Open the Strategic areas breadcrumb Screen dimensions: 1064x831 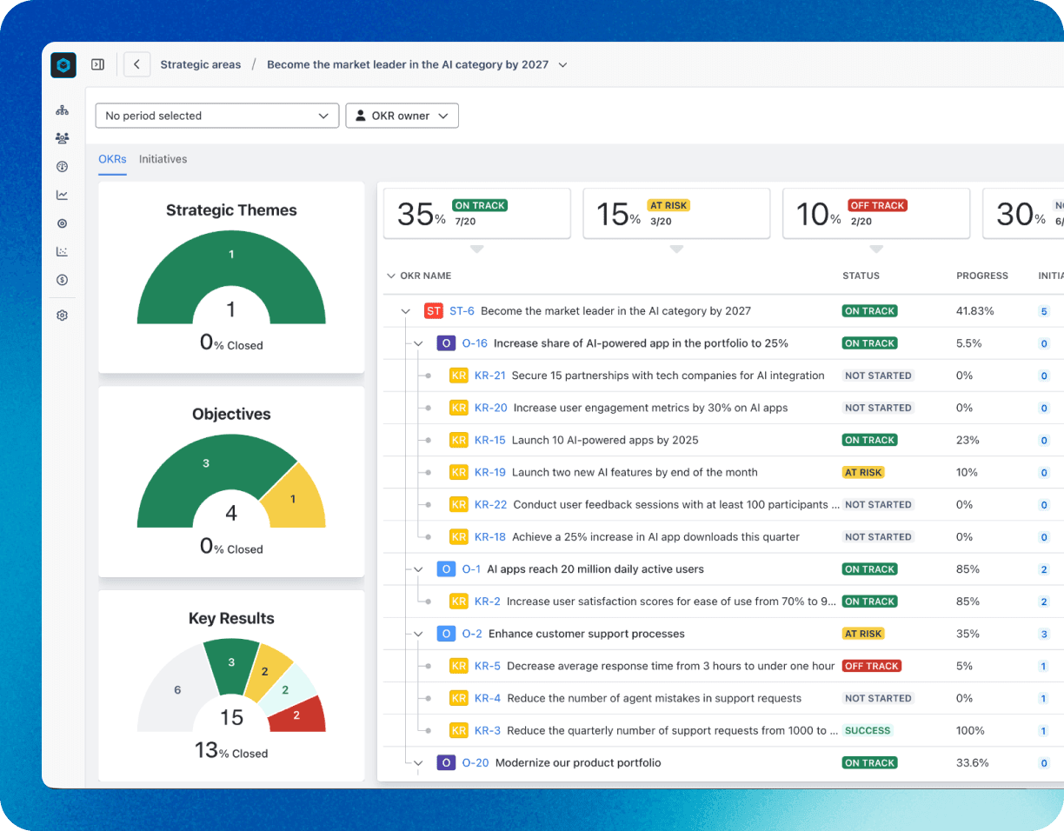point(201,64)
